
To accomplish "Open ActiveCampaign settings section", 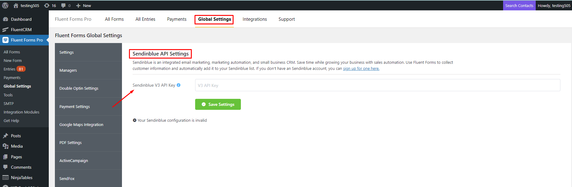I will point(88,160).
